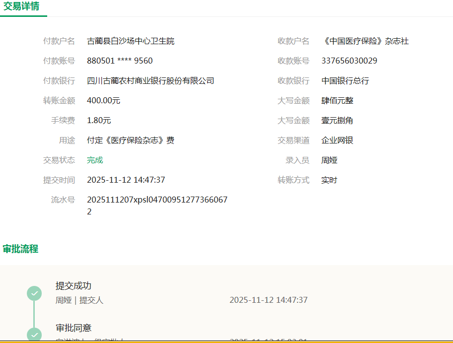
Task: Click the 审批同意 step title
Action: tap(74, 328)
